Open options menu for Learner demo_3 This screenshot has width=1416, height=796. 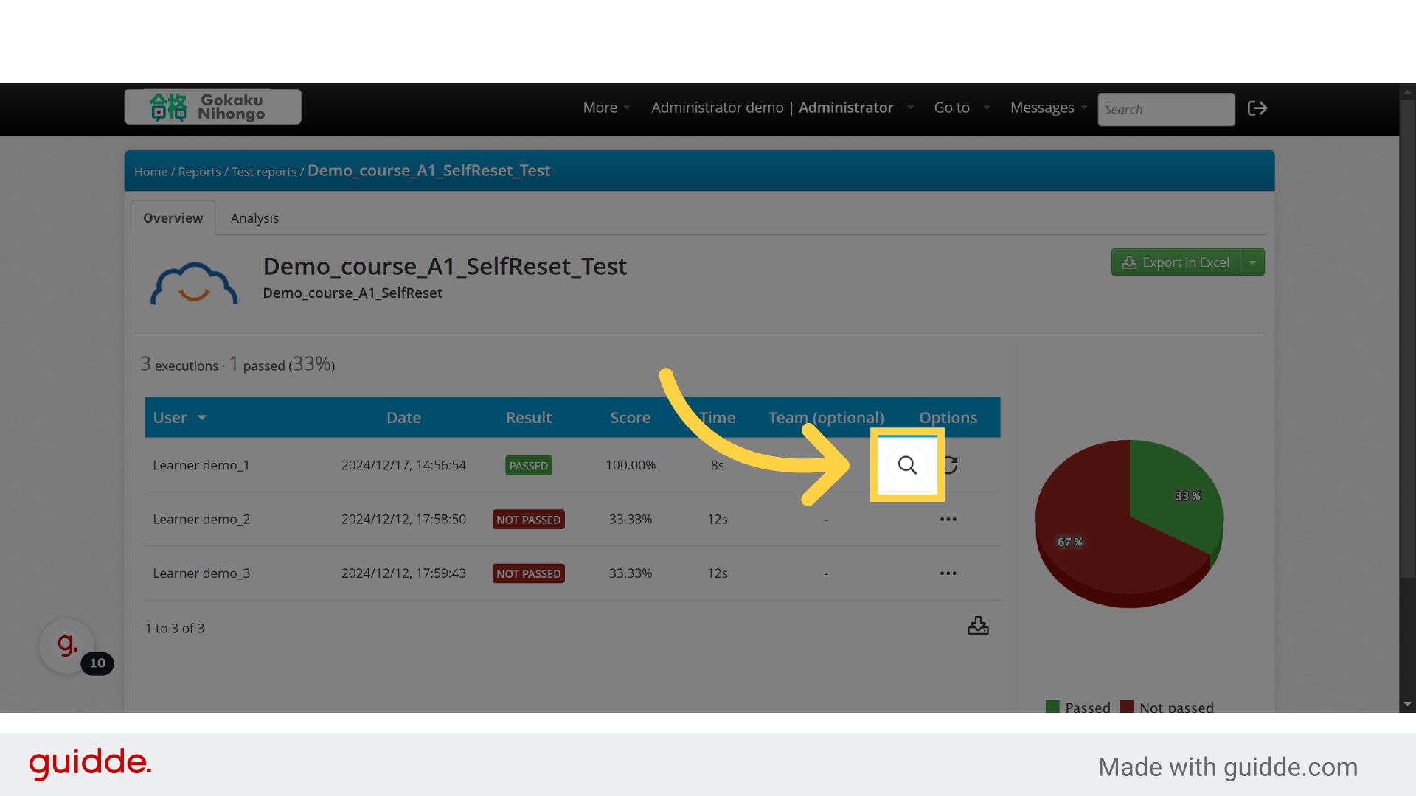(x=948, y=573)
